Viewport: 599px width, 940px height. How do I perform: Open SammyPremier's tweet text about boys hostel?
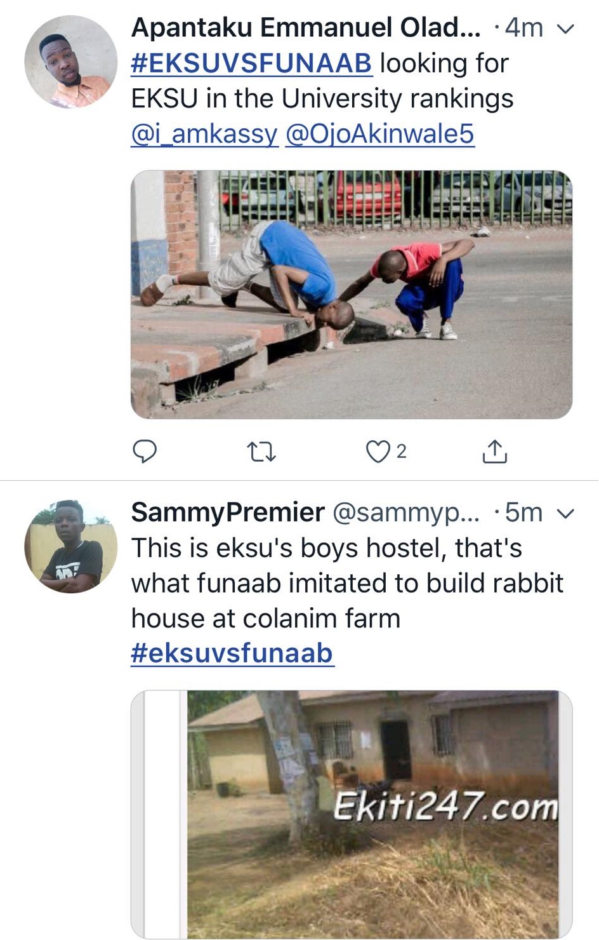tap(346, 582)
